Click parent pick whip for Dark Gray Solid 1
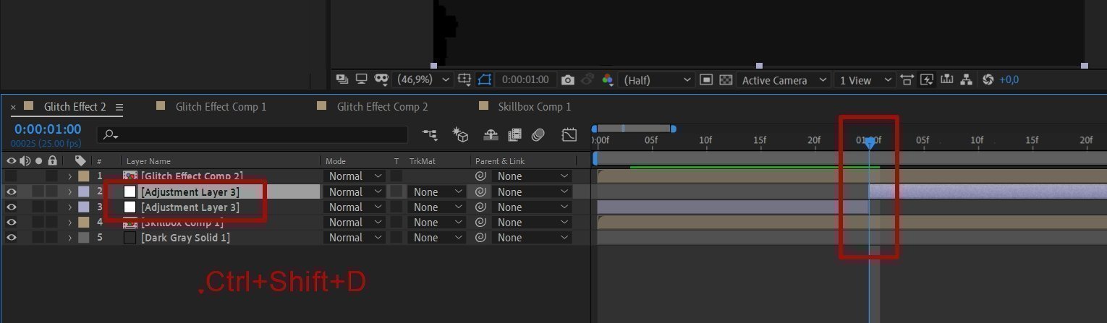Image resolution: width=1107 pixels, height=323 pixels. click(481, 237)
